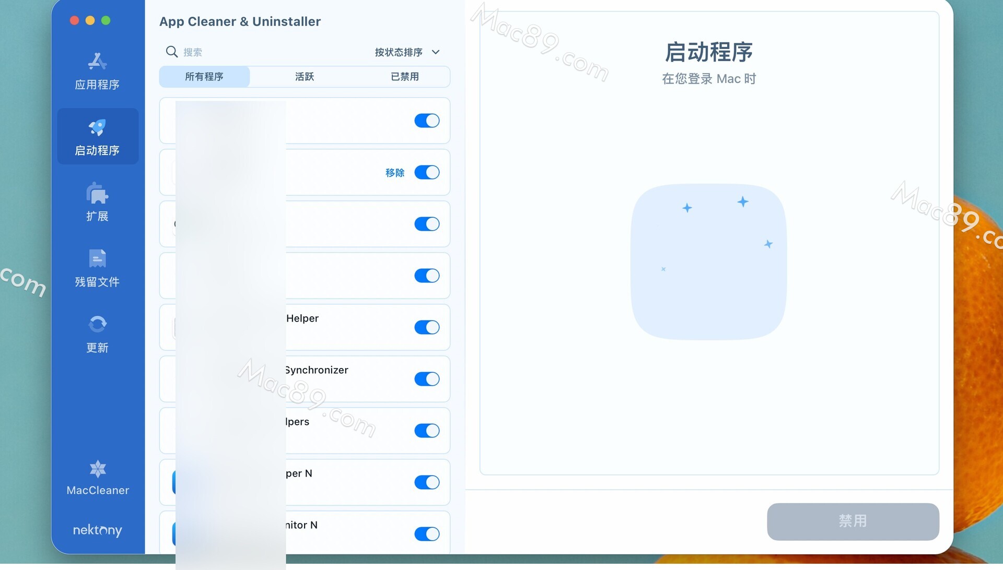
Task: Click the 移除 remove link
Action: tap(395, 173)
